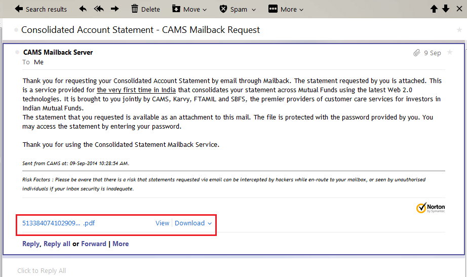Star the CAMS Mailback Server message

pyautogui.click(x=450, y=53)
